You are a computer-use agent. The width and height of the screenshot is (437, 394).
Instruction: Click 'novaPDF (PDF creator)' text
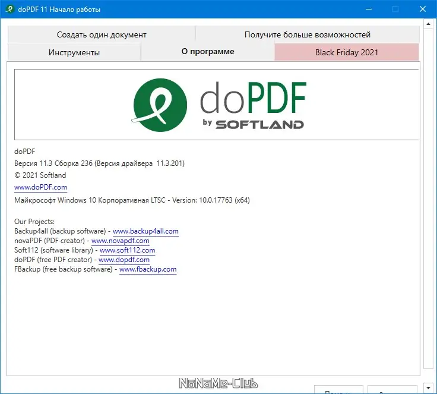(49, 241)
